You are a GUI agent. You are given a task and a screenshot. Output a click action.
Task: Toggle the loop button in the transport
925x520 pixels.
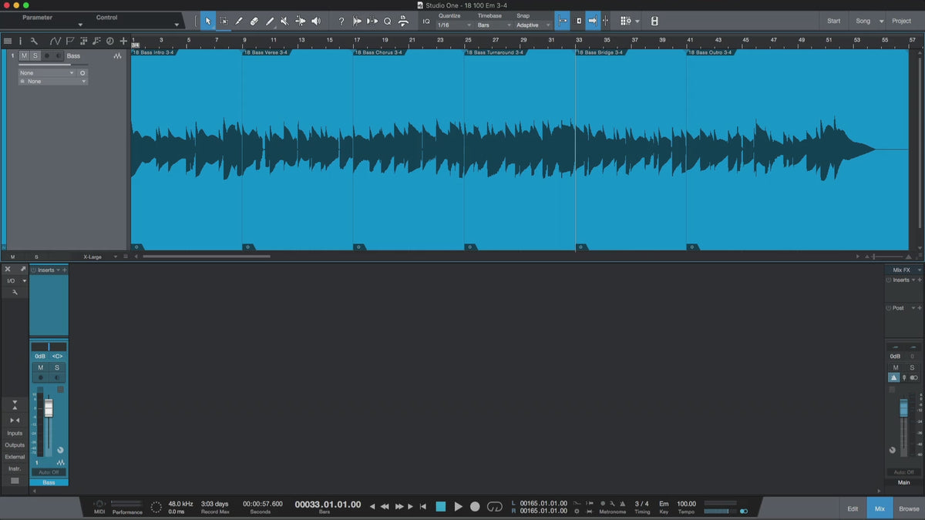pyautogui.click(x=494, y=506)
